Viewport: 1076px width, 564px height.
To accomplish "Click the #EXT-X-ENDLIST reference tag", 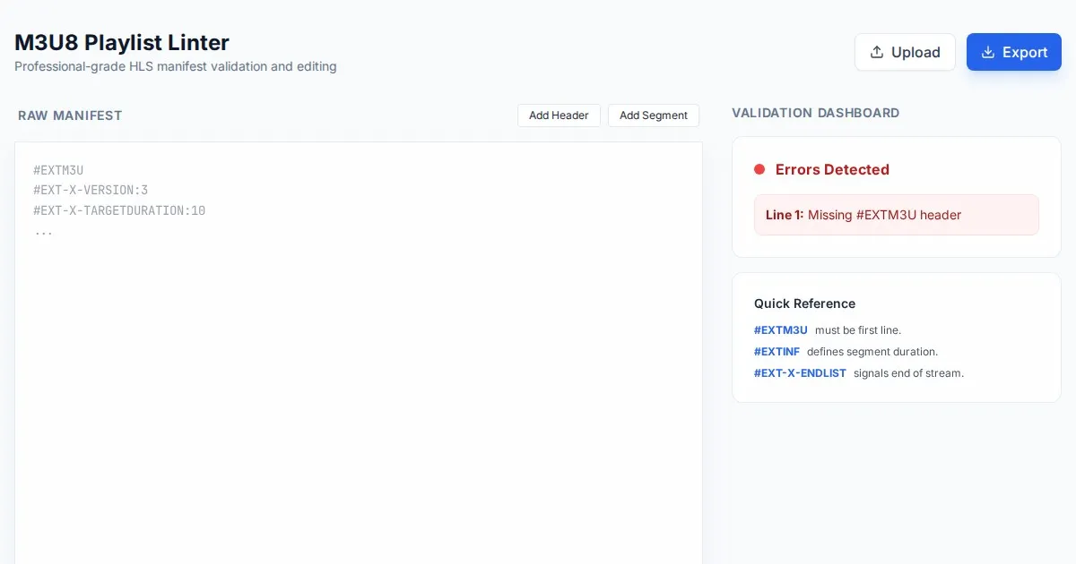I will [x=800, y=373].
